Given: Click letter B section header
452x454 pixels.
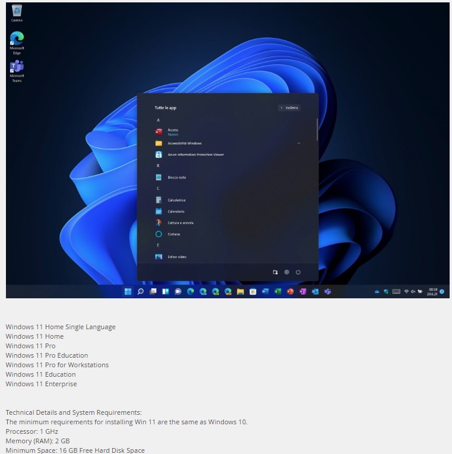Looking at the screenshot, I should coord(158,166).
